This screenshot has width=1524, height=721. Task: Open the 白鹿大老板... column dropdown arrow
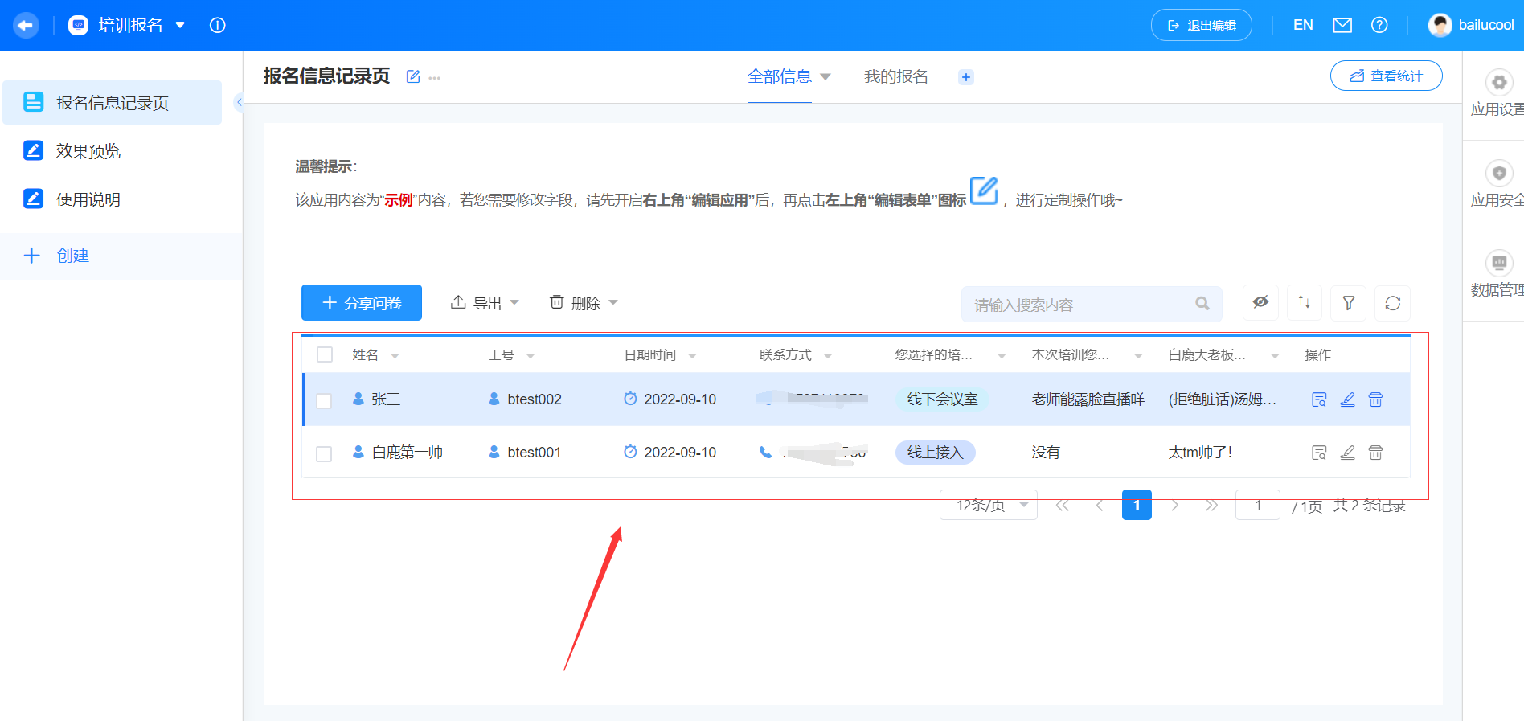coord(1275,356)
